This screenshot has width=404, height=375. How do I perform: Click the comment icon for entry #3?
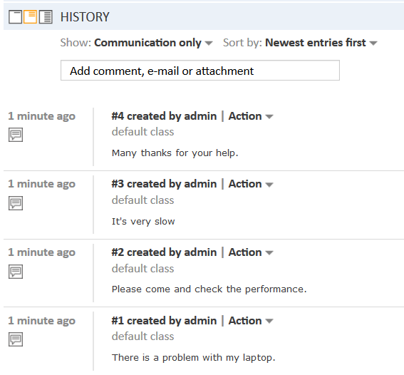point(16,203)
